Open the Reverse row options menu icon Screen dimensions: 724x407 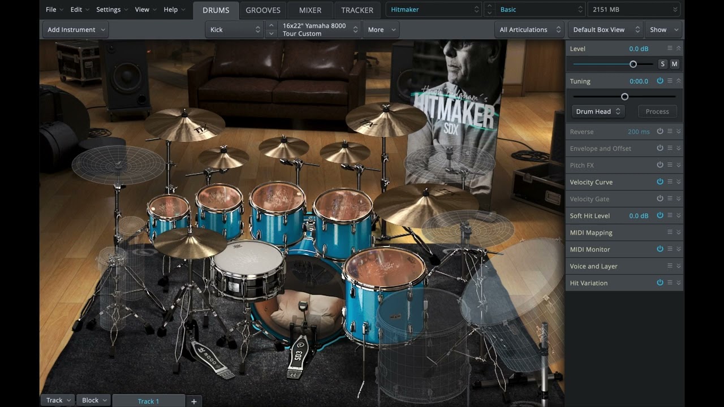coord(670,131)
